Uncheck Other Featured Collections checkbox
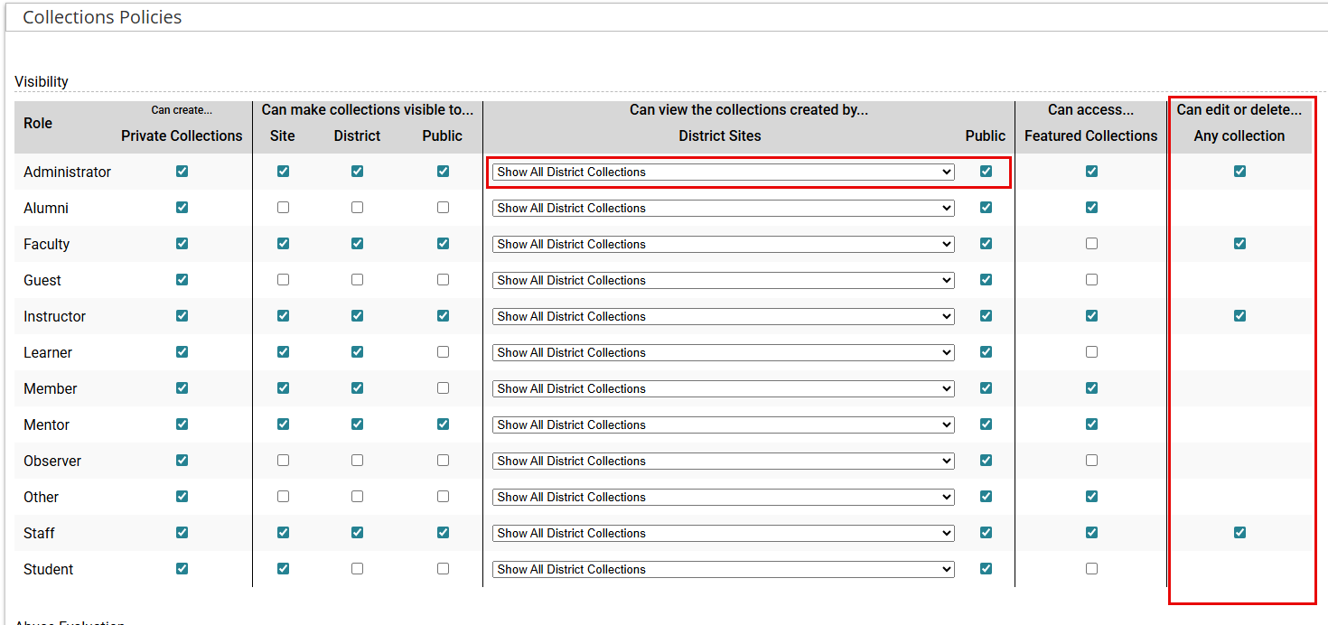The width and height of the screenshot is (1328, 625). [1092, 497]
